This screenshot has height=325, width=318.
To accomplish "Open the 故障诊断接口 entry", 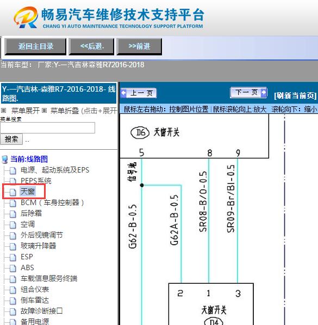I will 41,311.
